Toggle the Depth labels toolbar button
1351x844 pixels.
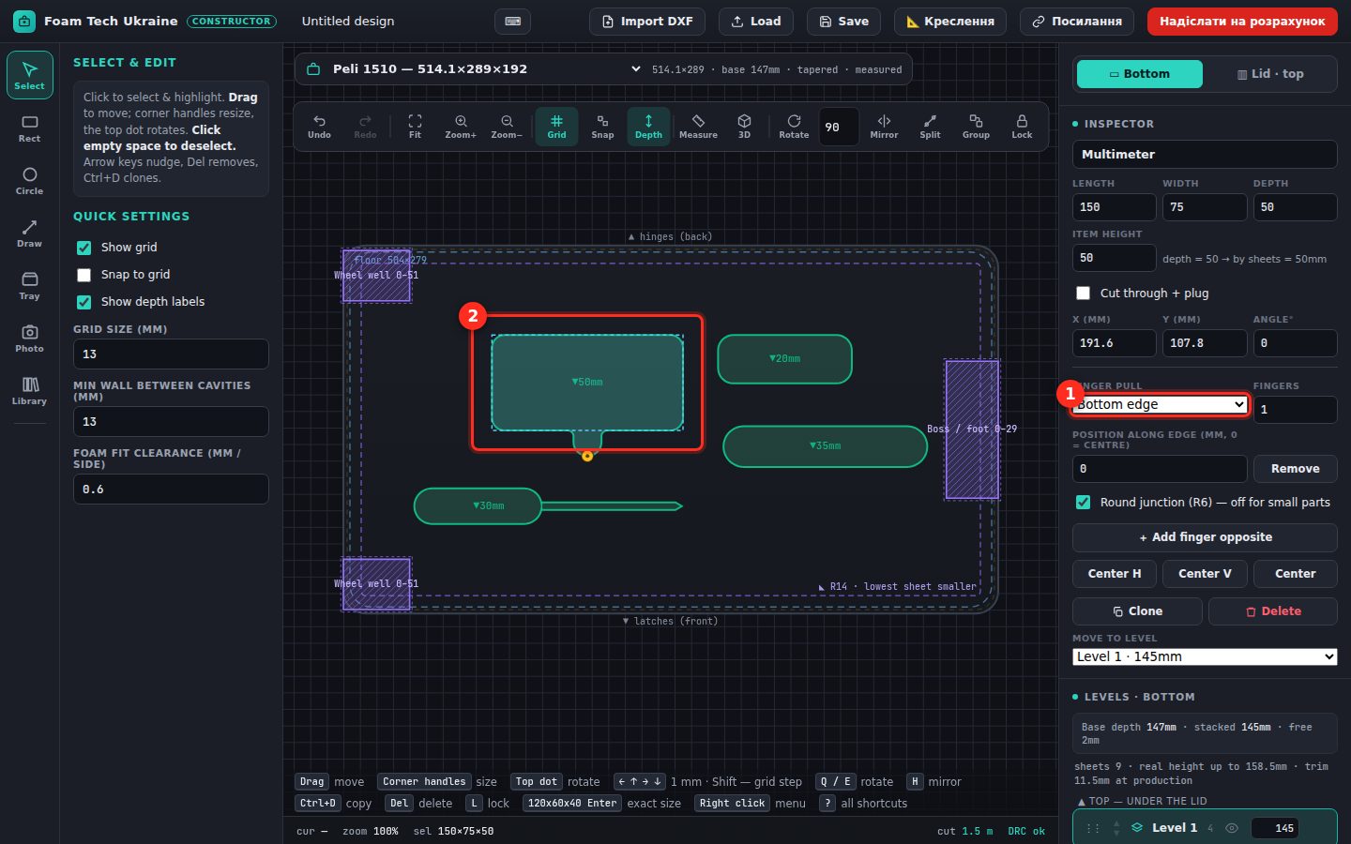648,127
